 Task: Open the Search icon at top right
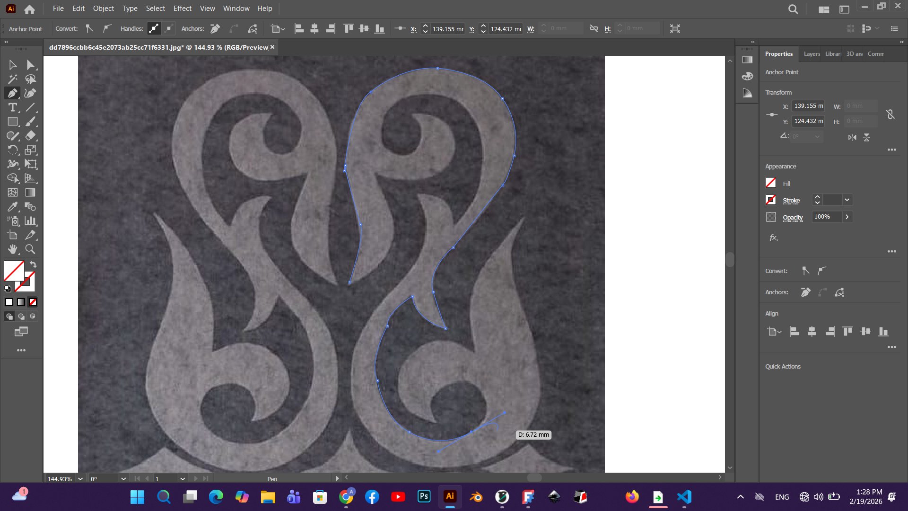coord(793,9)
